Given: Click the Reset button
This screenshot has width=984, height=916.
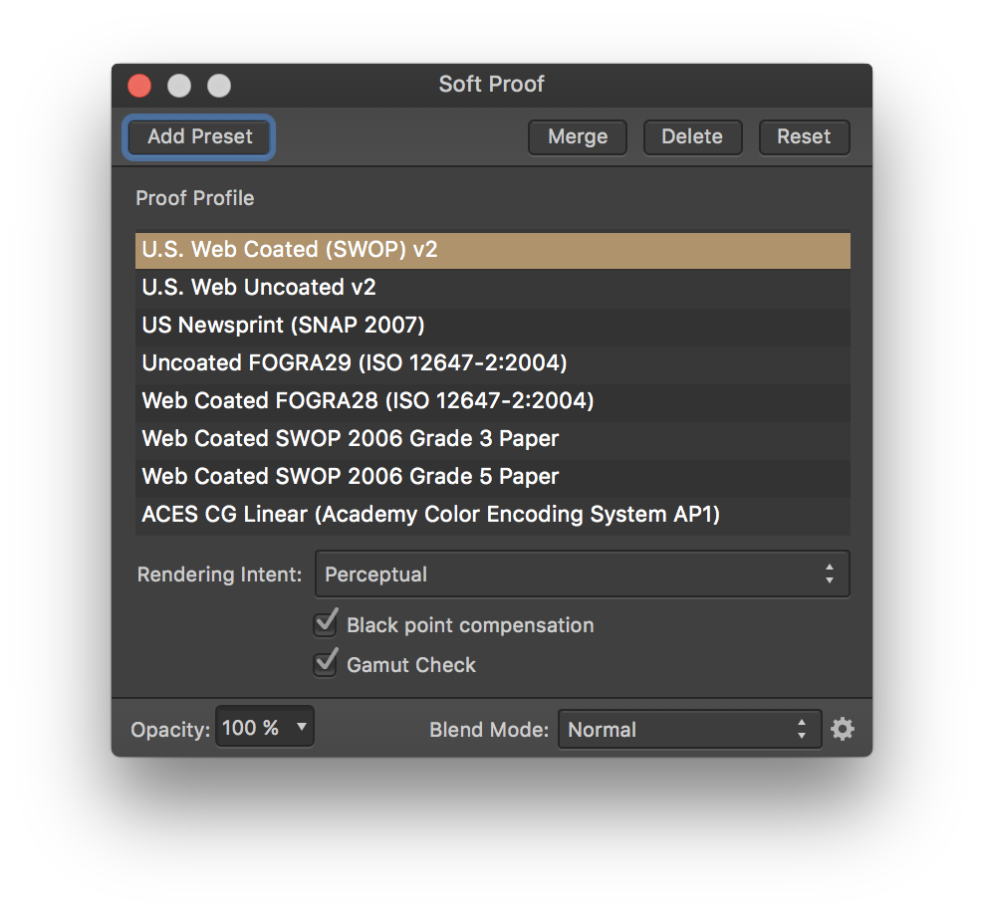Looking at the screenshot, I should tap(804, 136).
